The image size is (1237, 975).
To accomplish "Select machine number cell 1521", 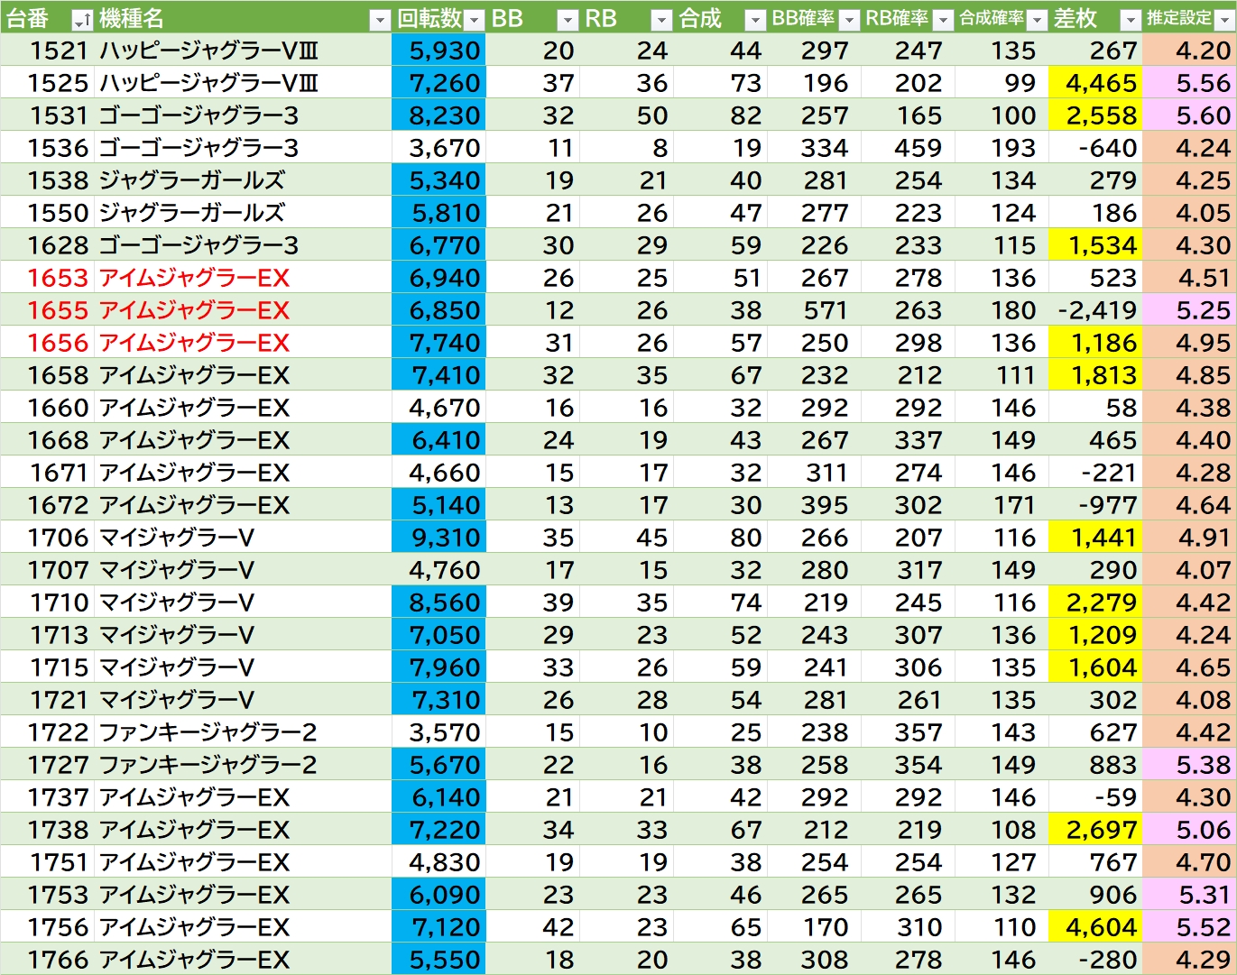I will [x=47, y=51].
